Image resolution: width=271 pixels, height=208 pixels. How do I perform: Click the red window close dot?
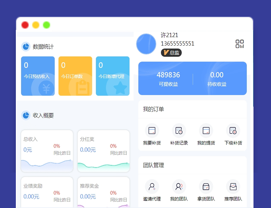point(25,25)
